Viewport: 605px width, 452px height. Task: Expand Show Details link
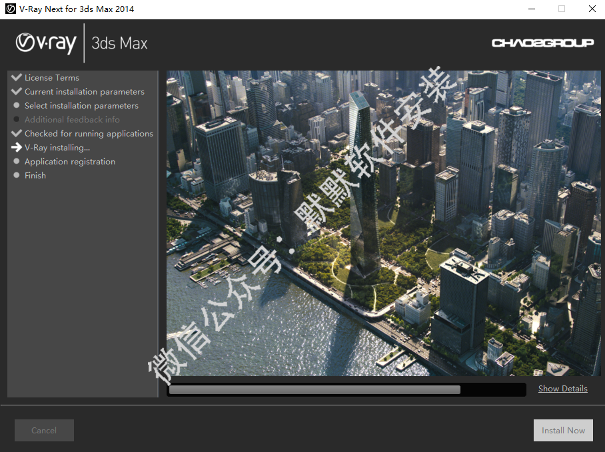click(x=562, y=389)
